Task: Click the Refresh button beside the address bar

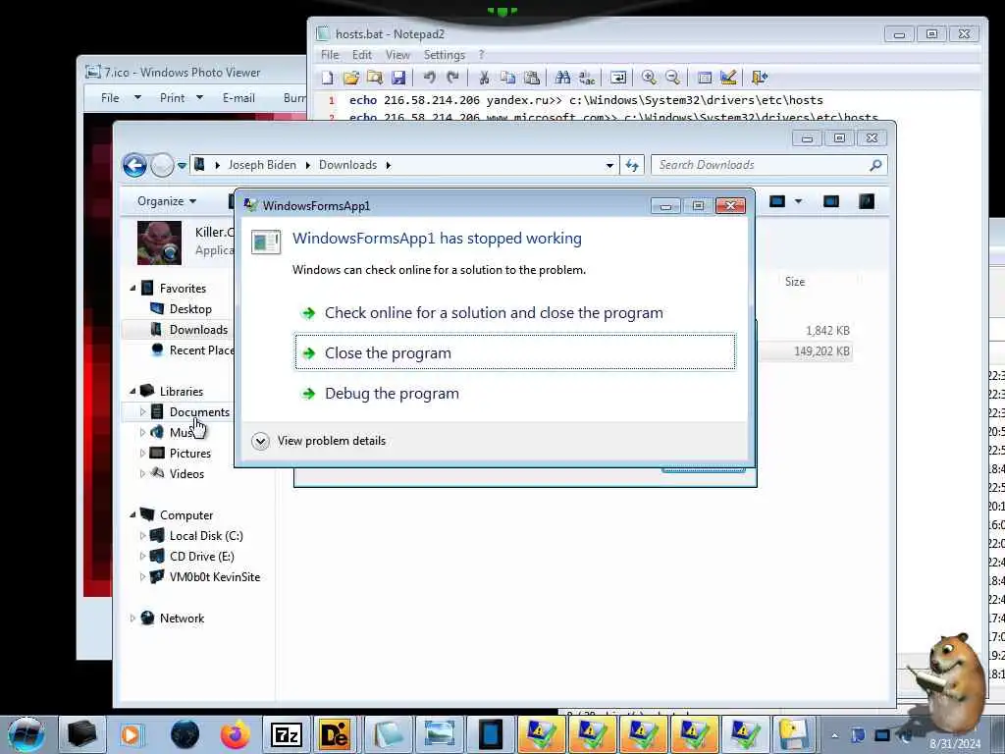Action: [632, 165]
